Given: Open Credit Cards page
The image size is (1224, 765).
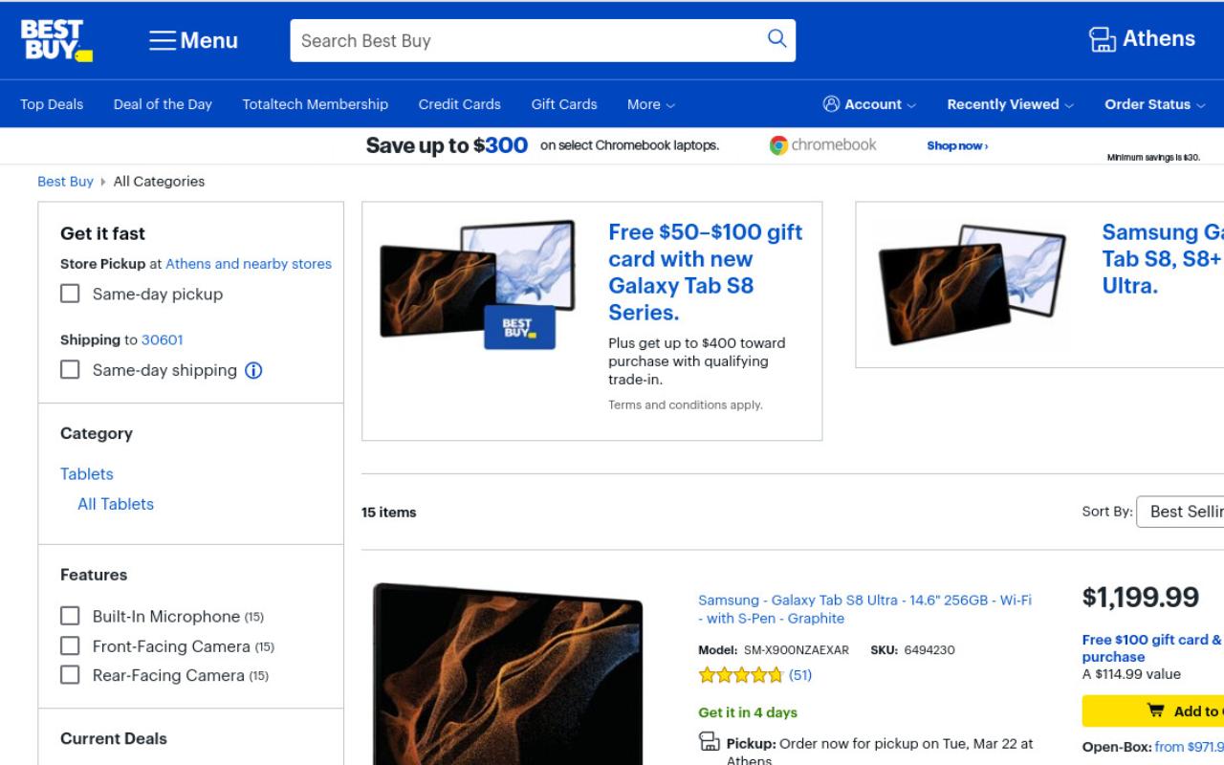Looking at the screenshot, I should click(x=459, y=104).
